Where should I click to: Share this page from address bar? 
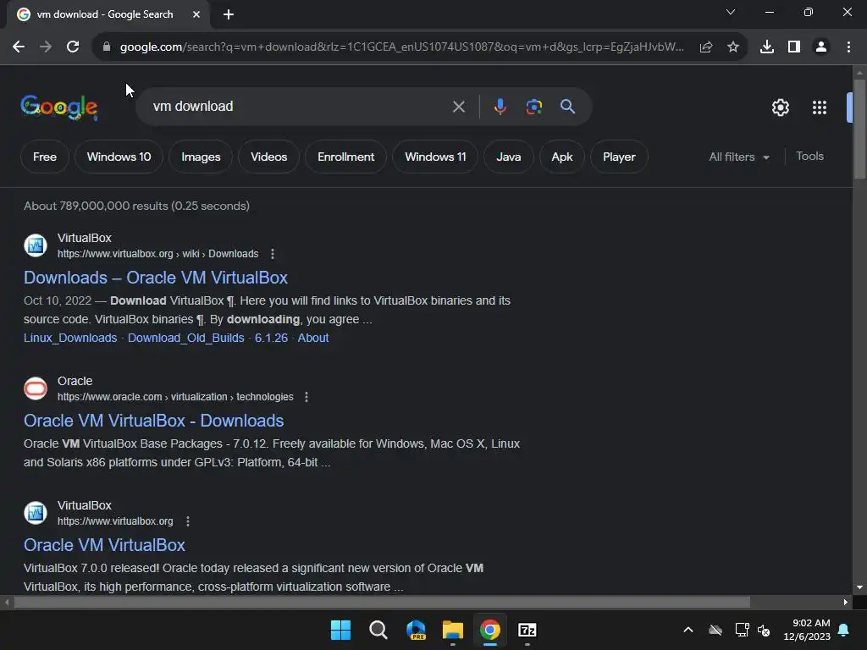pos(706,47)
